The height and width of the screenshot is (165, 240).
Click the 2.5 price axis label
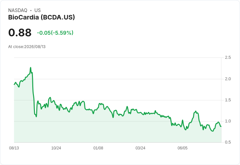pos(228,57)
